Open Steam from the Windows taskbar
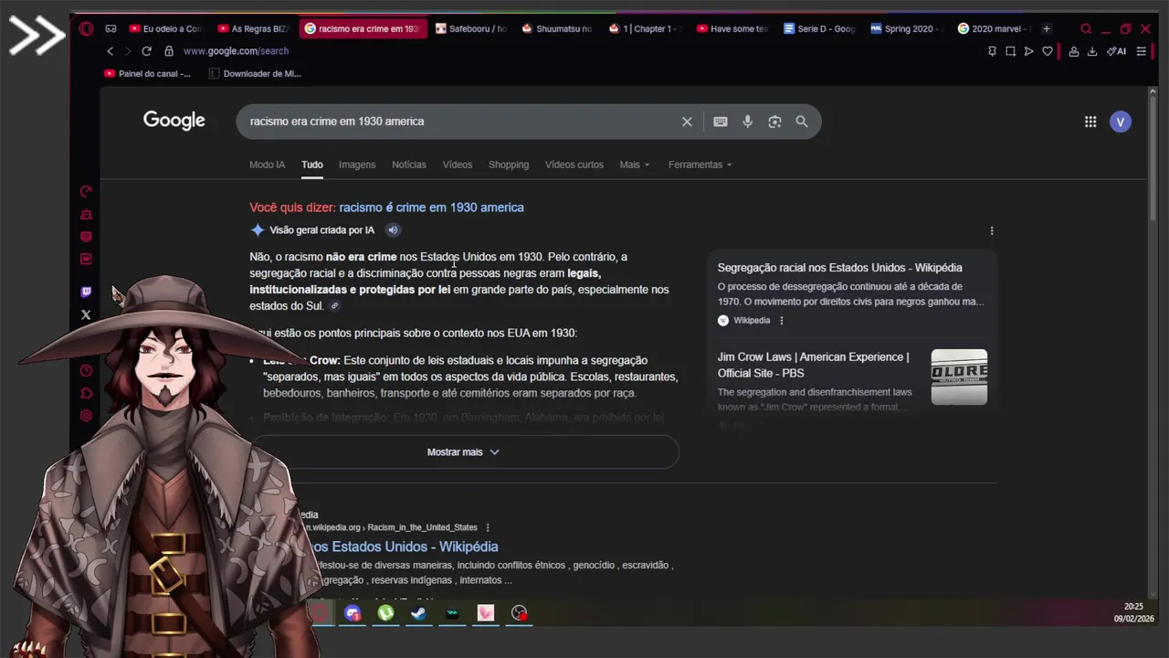 tap(418, 613)
